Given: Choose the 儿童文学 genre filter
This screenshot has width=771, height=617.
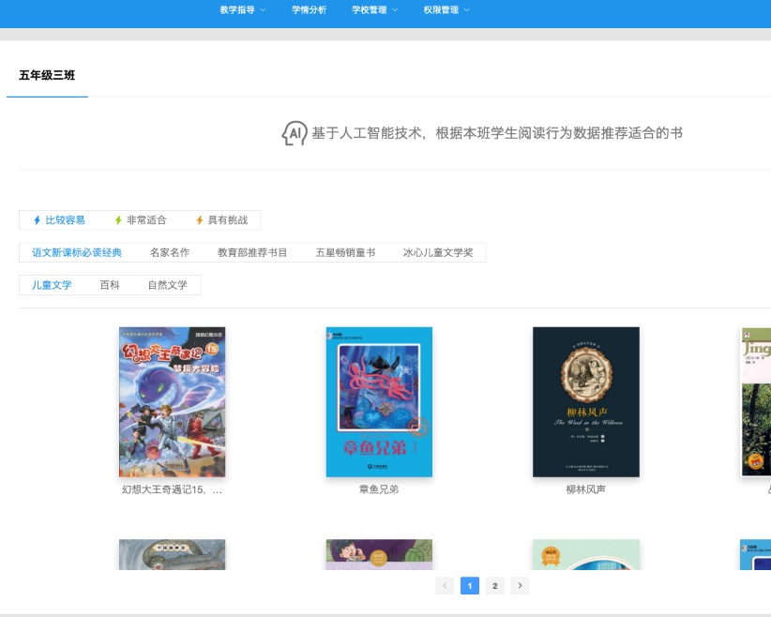Looking at the screenshot, I should [53, 285].
